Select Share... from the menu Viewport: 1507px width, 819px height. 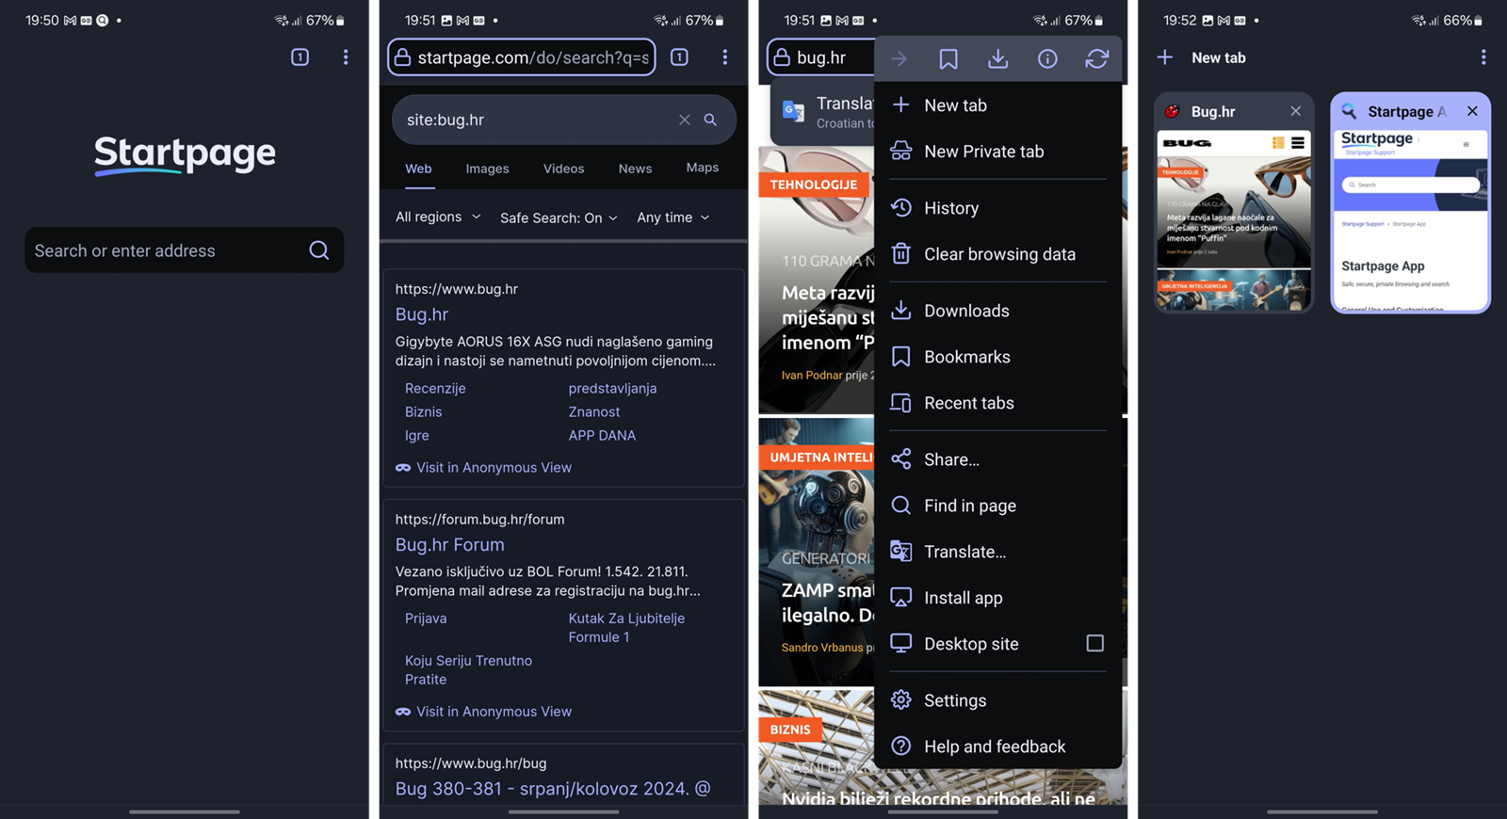pyautogui.click(x=998, y=459)
